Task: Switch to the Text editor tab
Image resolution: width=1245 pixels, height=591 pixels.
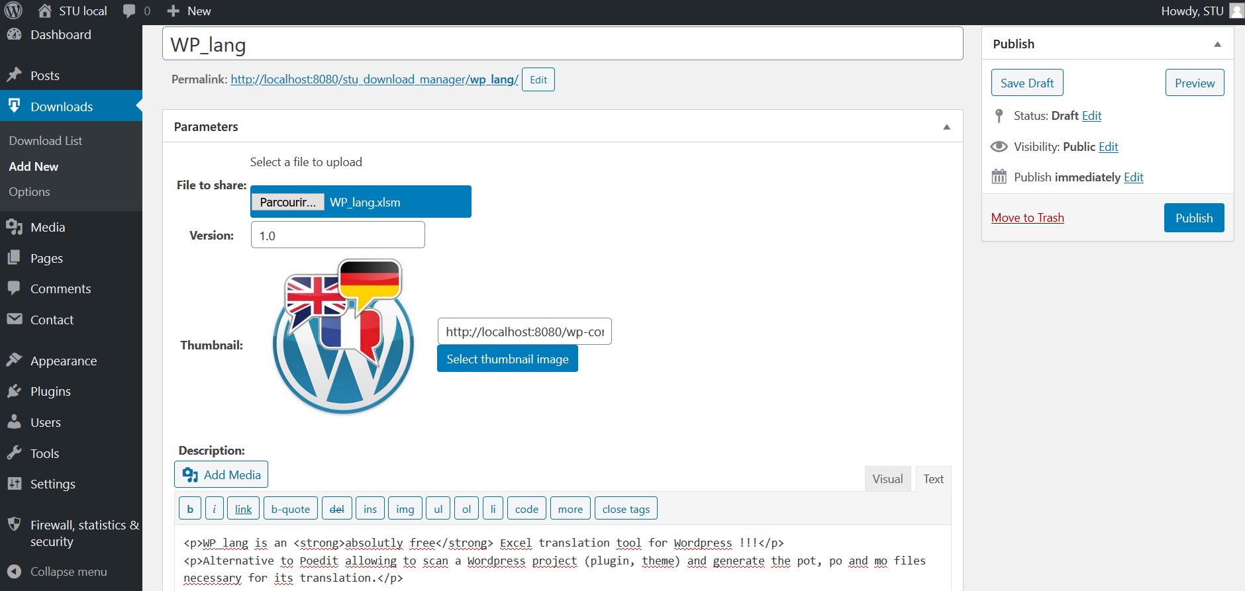Action: coord(933,478)
